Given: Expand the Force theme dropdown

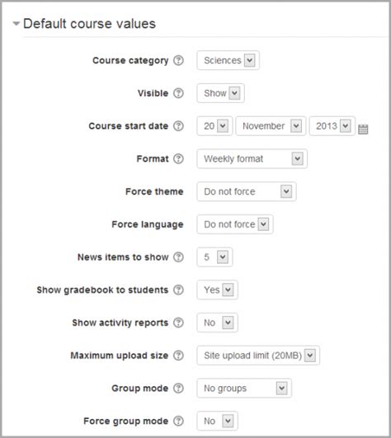Looking at the screenshot, I should click(x=247, y=191).
